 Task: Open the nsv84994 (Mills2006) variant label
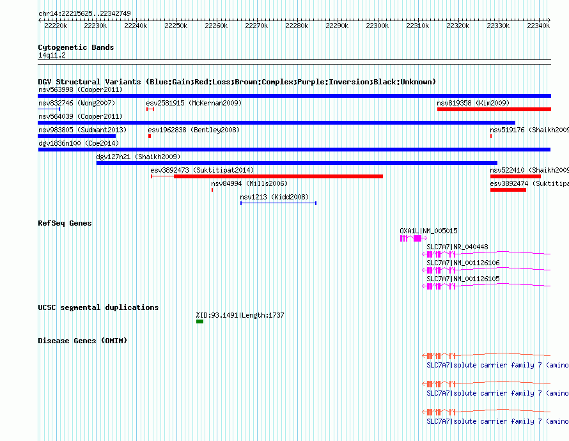coord(249,183)
